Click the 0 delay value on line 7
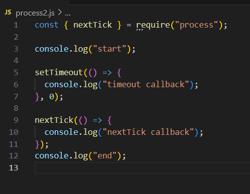This screenshot has width=250, height=194. [x=52, y=97]
